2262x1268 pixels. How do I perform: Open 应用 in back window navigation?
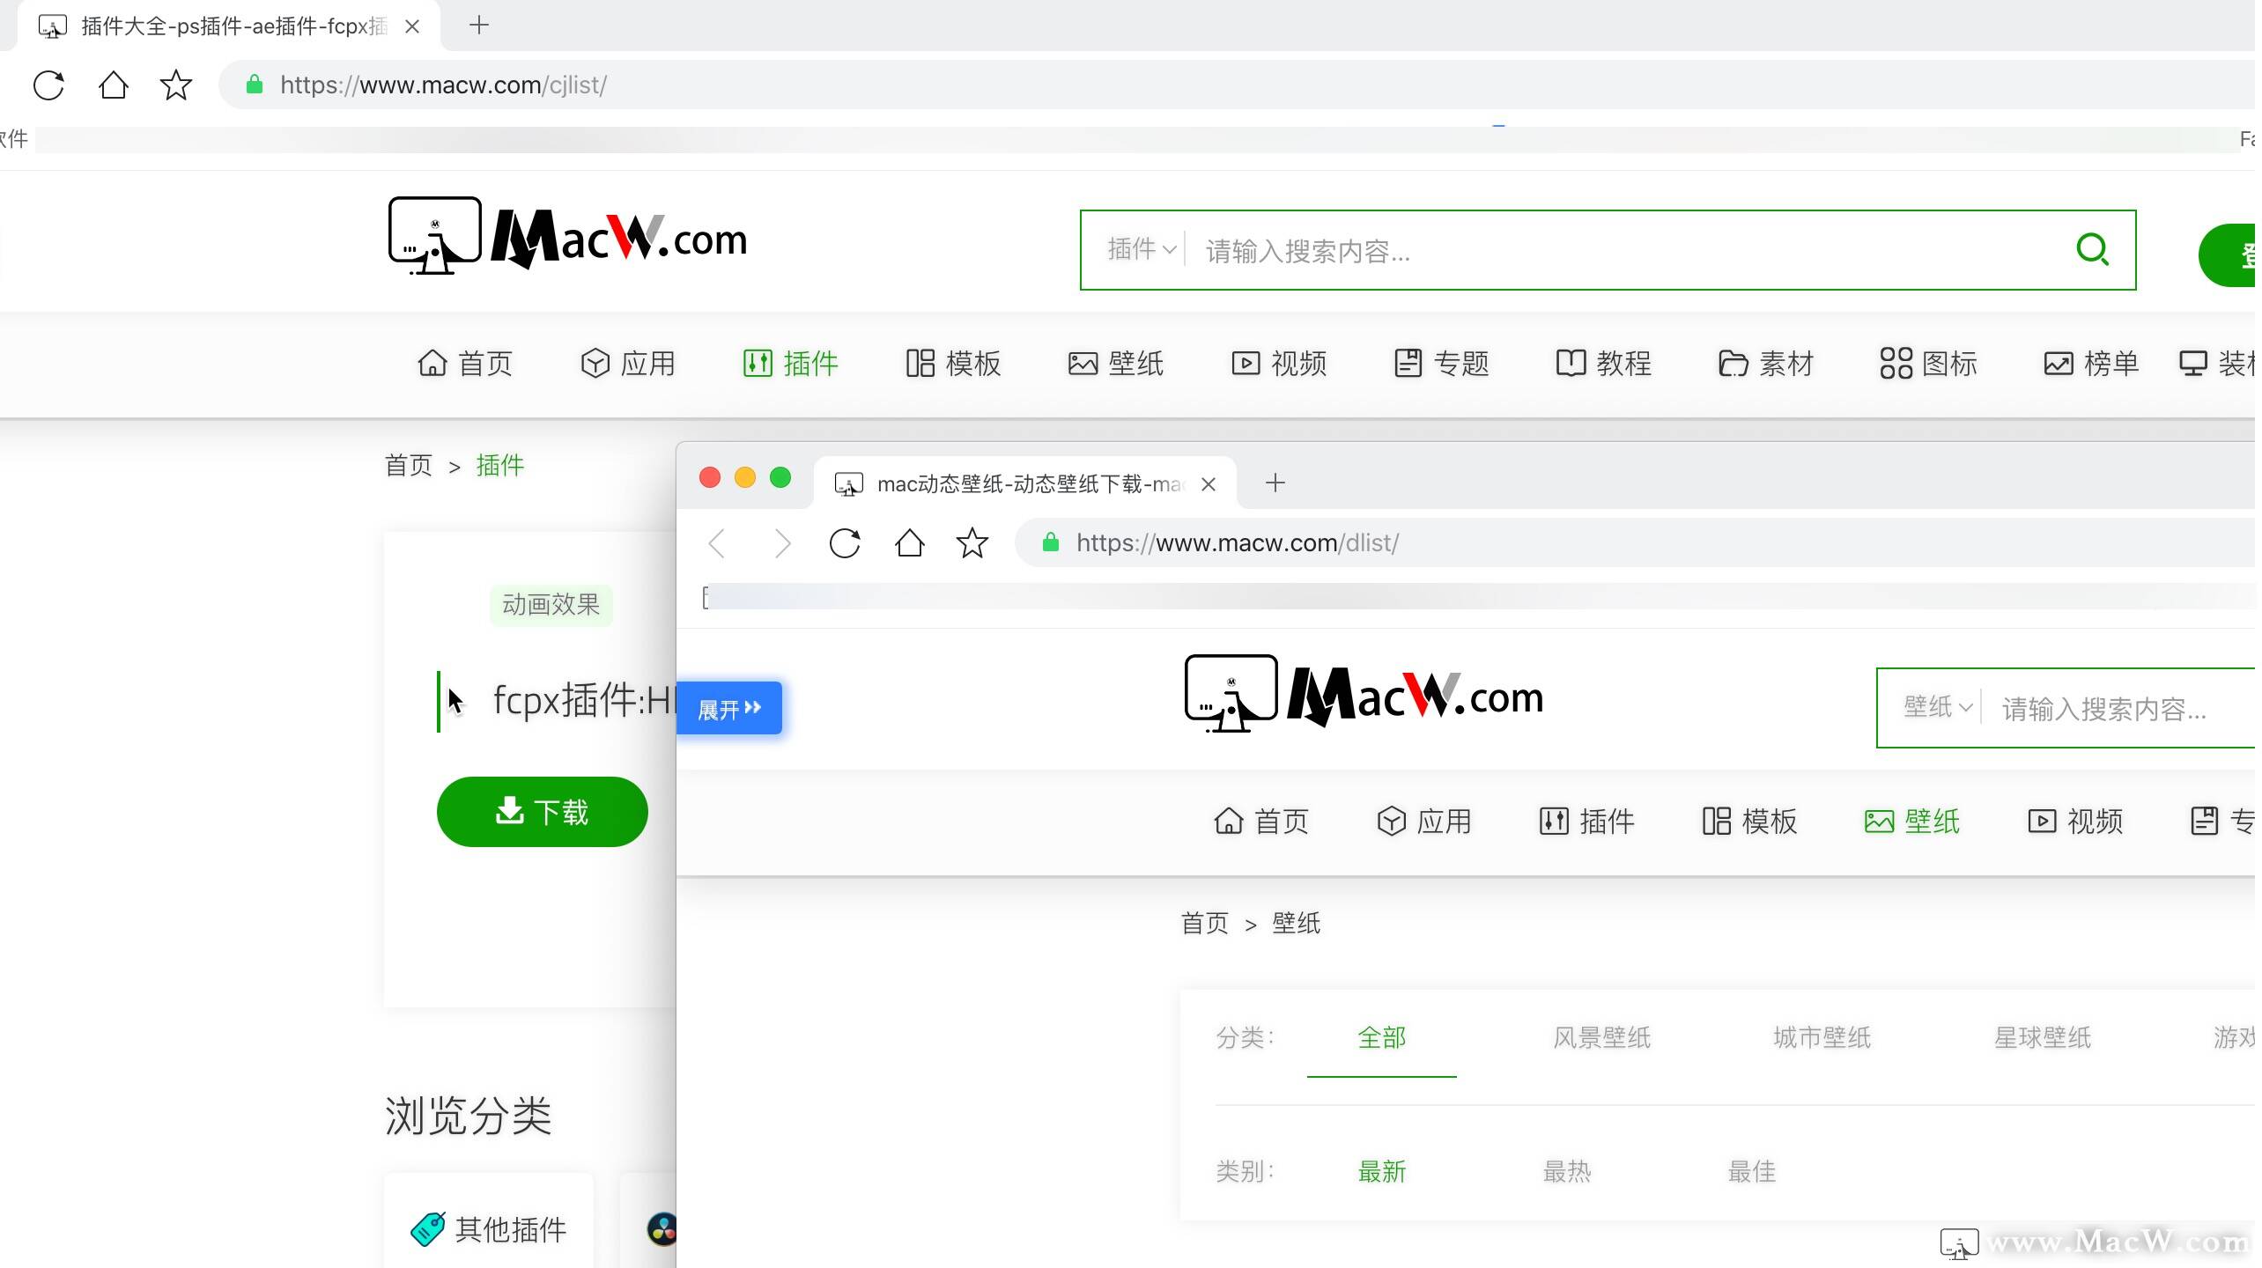coord(628,363)
